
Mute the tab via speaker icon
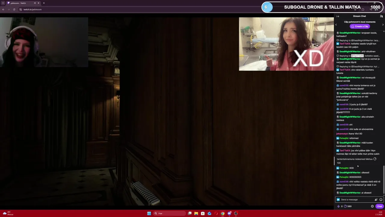pos(35,3)
